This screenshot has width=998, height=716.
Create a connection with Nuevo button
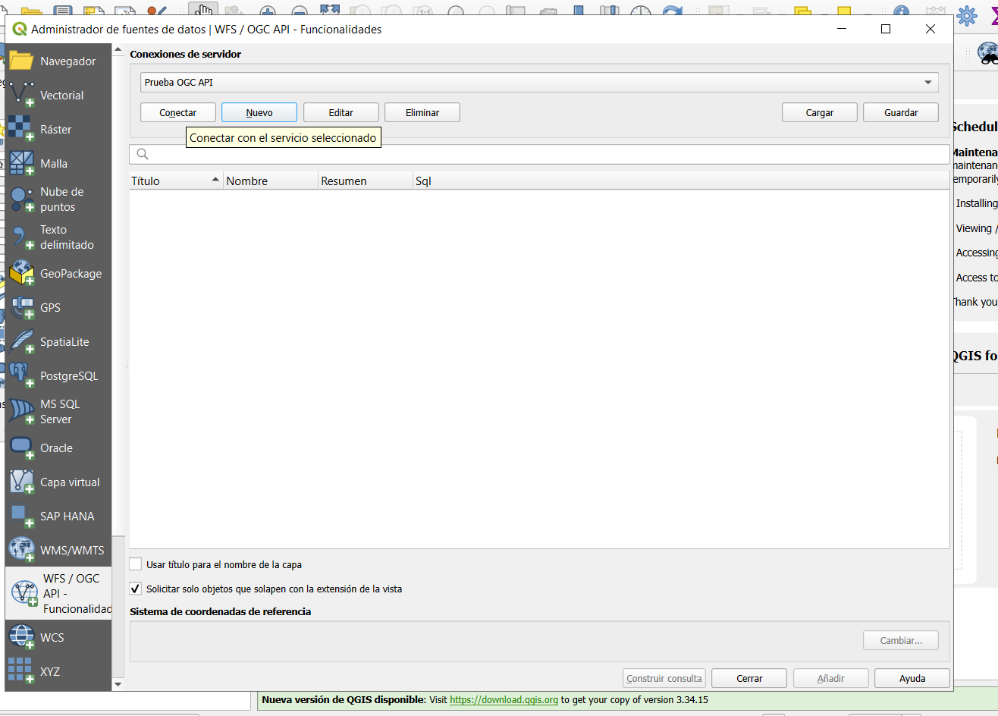click(259, 112)
